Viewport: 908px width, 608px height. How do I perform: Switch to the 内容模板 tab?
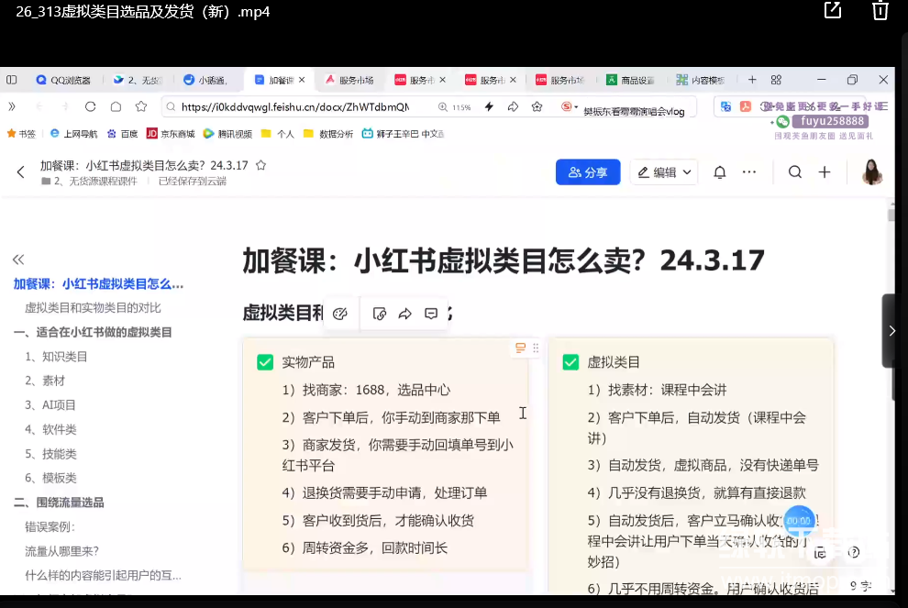pyautogui.click(x=702, y=80)
